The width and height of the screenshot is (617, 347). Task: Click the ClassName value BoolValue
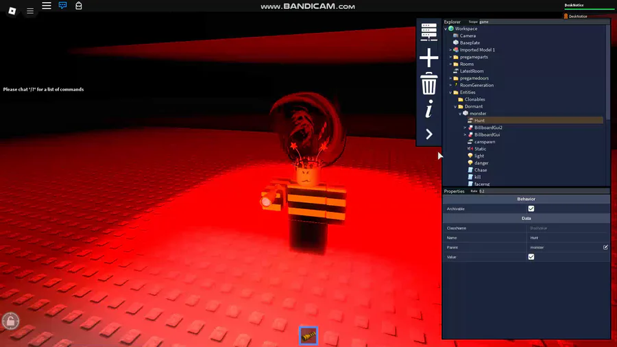(x=538, y=228)
